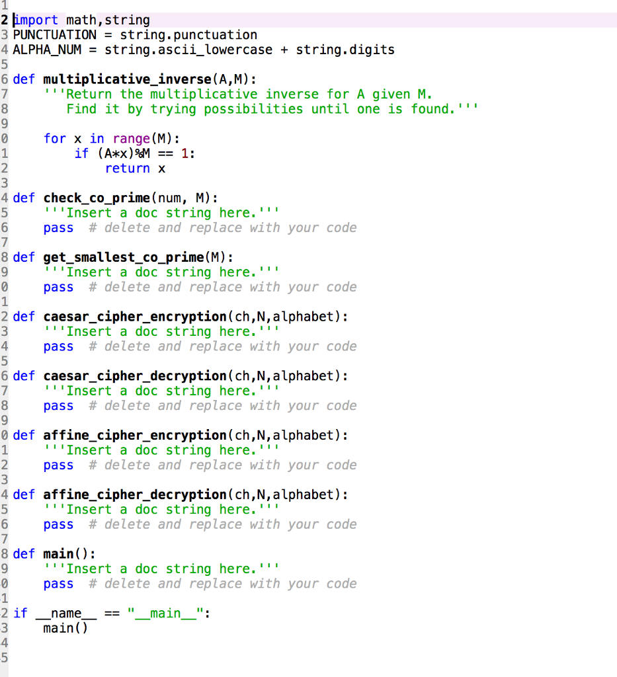Click the affine_cipher_encryption function name
This screenshot has height=677, width=617.
[135, 435]
